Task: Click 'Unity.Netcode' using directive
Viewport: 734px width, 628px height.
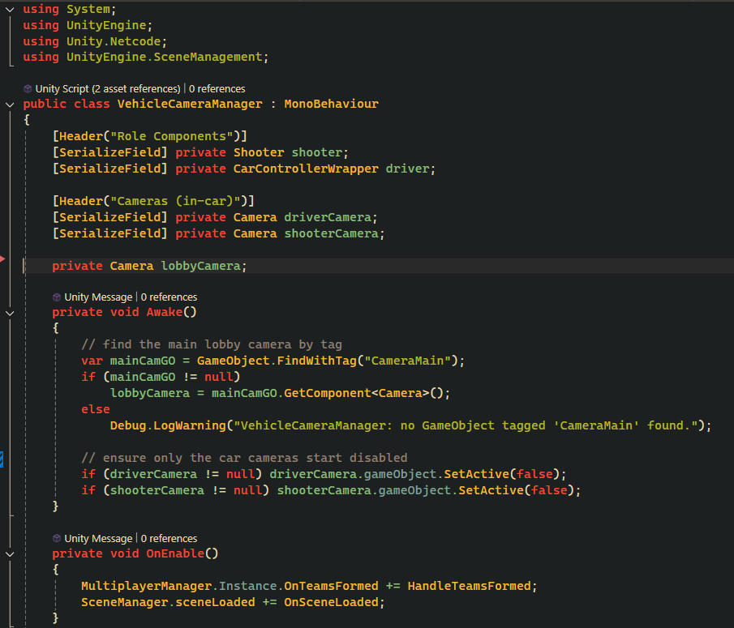Action: 114,41
